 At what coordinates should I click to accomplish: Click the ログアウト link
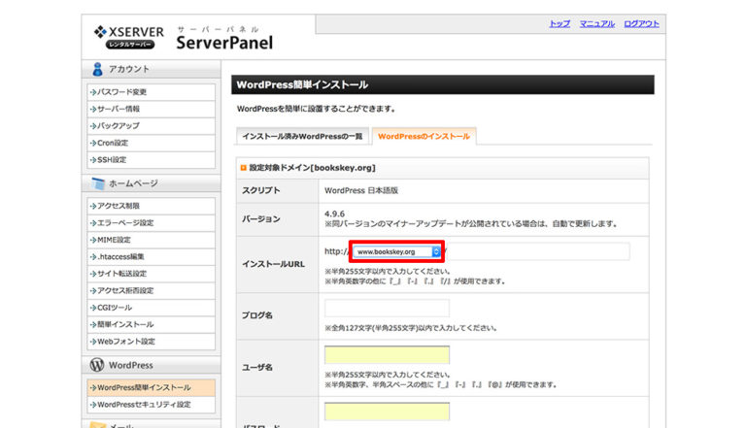click(x=641, y=23)
